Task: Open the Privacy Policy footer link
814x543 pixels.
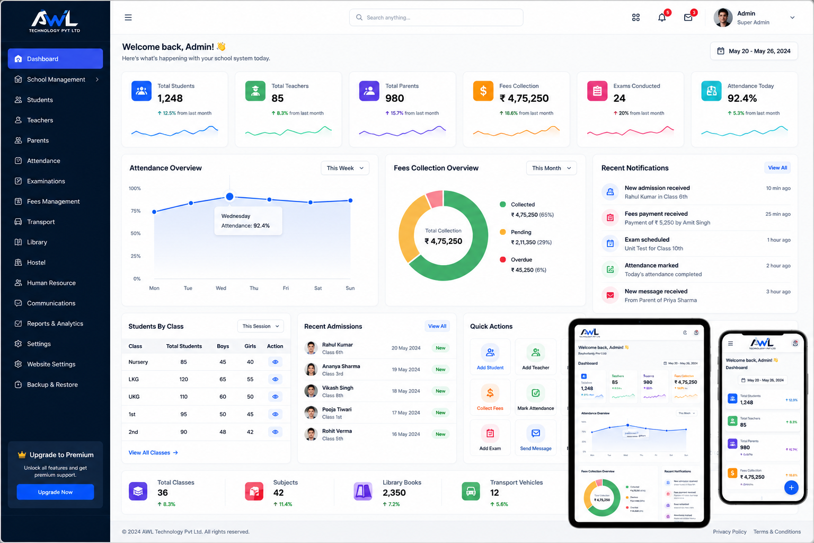Action: (729, 532)
